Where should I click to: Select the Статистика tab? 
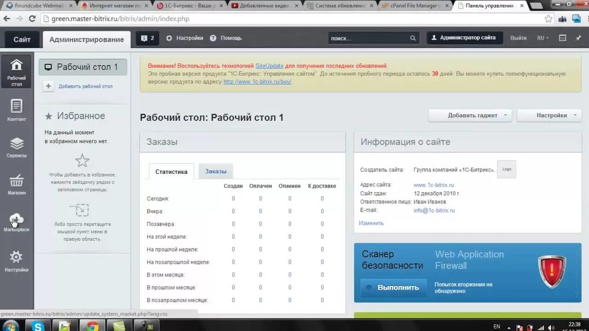point(171,171)
